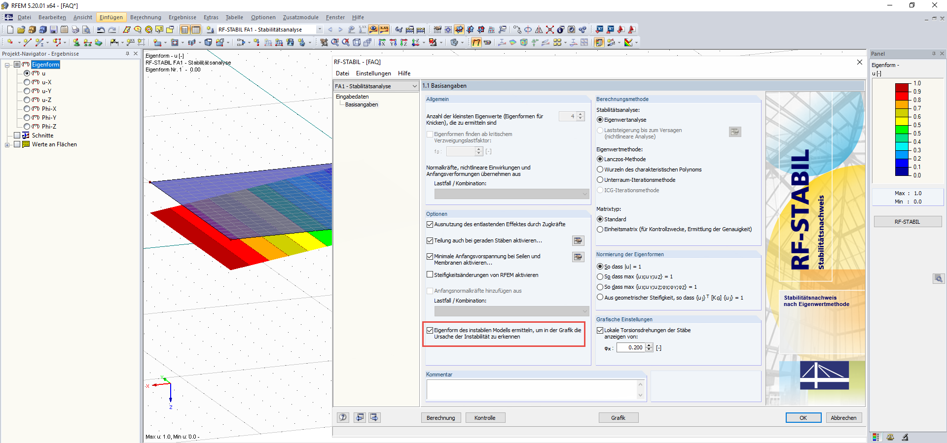Screen dimensions: 947x443
Task: Open FA1 - Stabilitätsanalyse case dropdown
Action: (x=414, y=86)
